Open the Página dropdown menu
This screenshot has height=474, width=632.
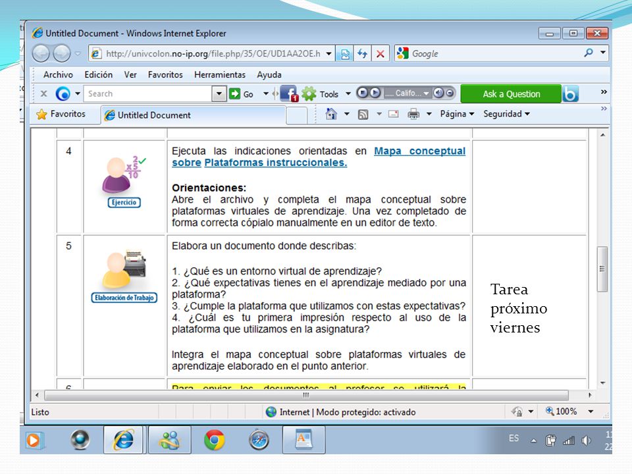coord(457,114)
